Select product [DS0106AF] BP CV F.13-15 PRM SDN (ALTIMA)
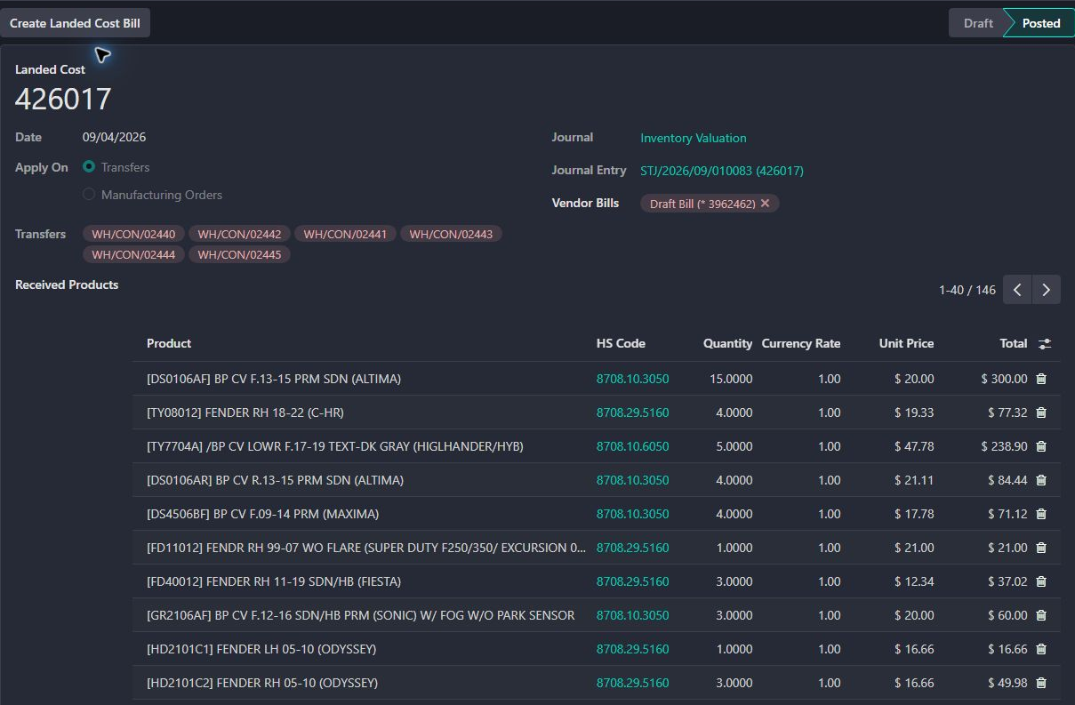The image size is (1075, 705). (274, 379)
